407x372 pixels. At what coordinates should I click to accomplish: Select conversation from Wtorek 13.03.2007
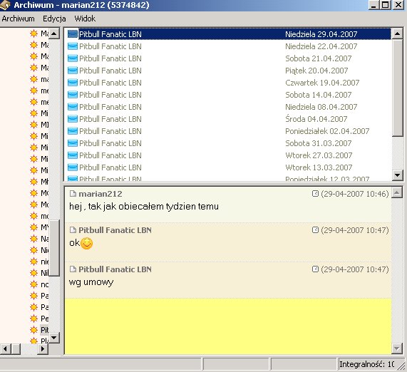[229, 167]
